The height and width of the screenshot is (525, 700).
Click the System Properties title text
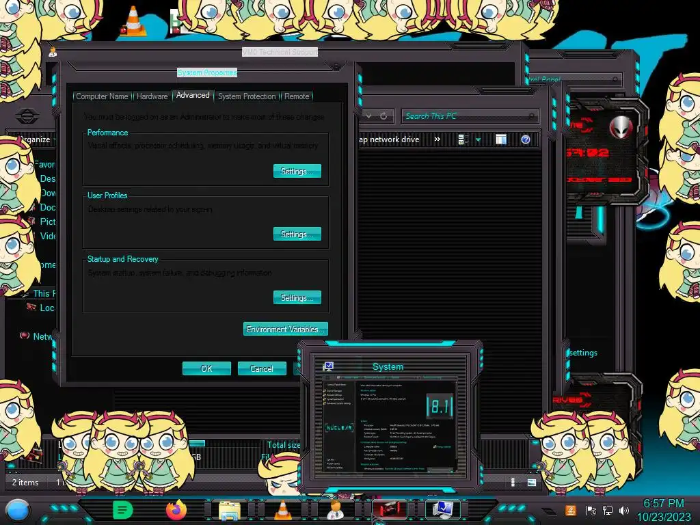click(207, 72)
